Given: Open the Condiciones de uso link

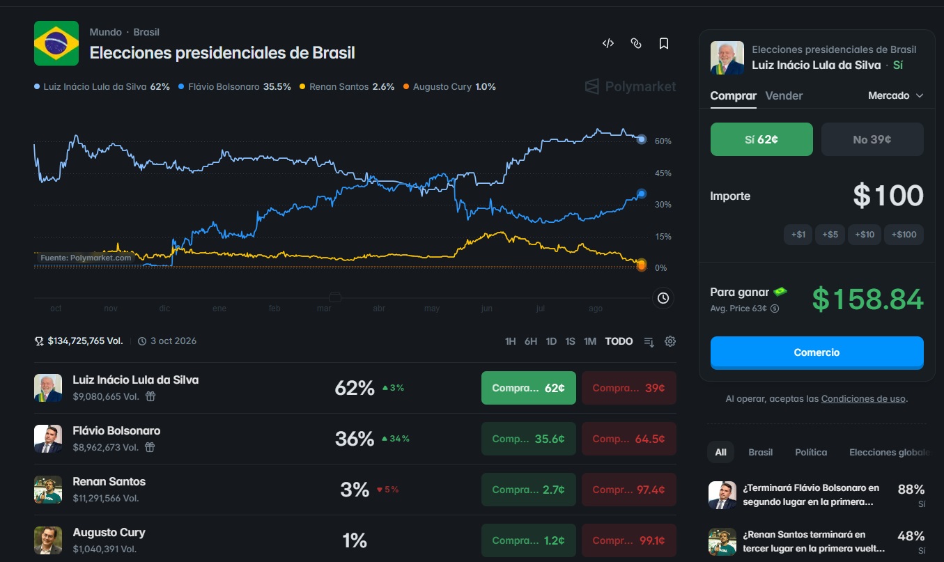Looking at the screenshot, I should pyautogui.click(x=863, y=399).
